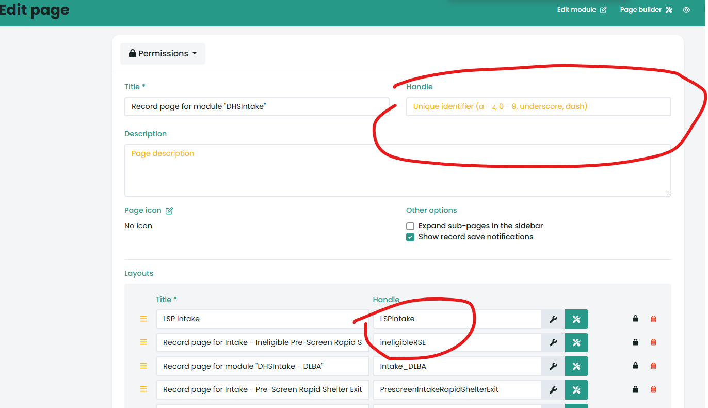
Task: Click the page icon edit pencil
Action: (x=169, y=211)
